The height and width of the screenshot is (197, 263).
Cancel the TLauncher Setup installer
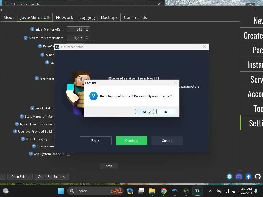[167, 141]
